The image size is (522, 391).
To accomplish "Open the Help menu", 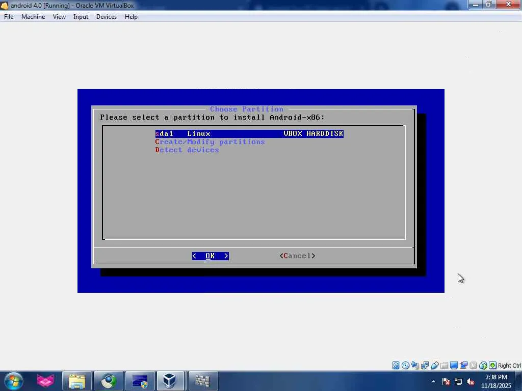I will pyautogui.click(x=131, y=17).
